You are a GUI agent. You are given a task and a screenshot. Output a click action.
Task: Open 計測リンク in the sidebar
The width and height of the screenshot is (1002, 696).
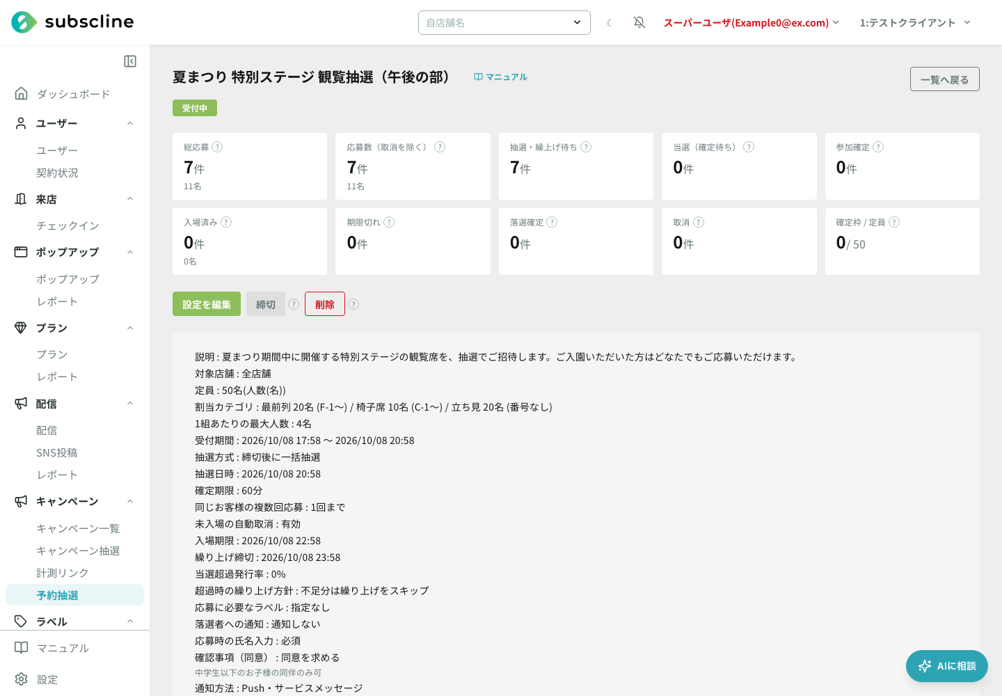[63, 573]
